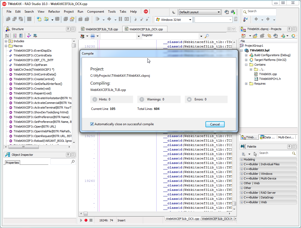Viewport: 301px width, 228px height.
Task: Click the Sort Alphabetically icon in Structure
Action: pos(7,36)
